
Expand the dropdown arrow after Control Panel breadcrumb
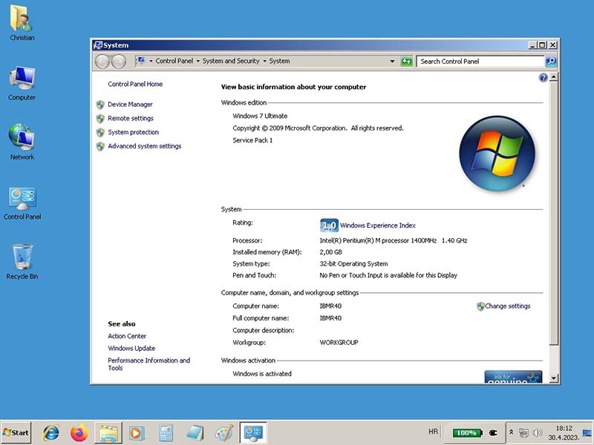pyautogui.click(x=198, y=62)
